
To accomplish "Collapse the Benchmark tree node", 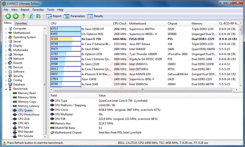I will point(6,89).
